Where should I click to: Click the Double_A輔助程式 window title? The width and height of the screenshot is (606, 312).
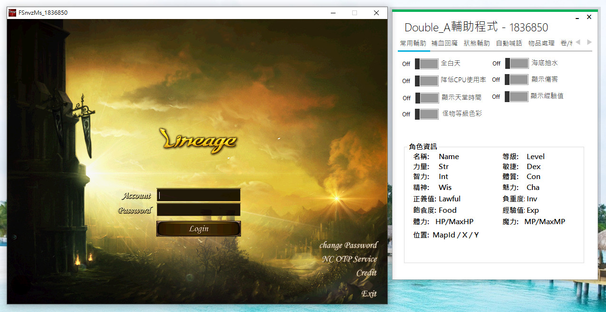[x=476, y=28]
